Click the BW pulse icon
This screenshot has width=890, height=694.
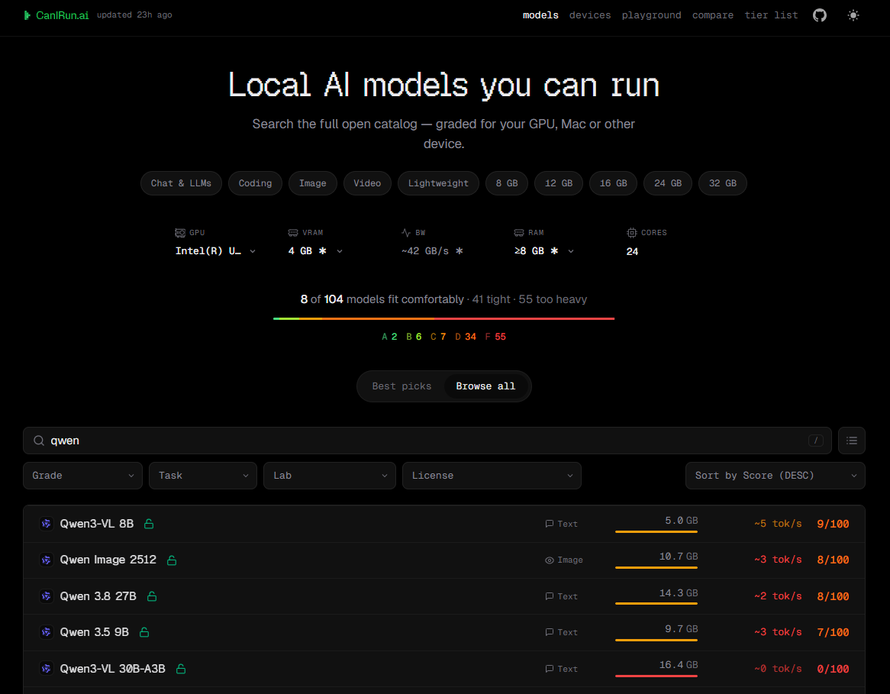406,233
